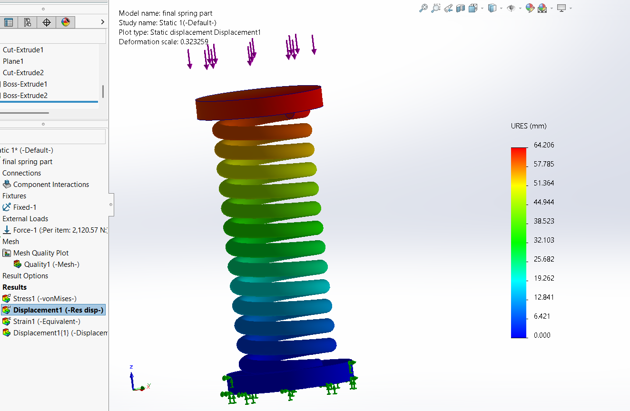Select the Component Interactions item
Image resolution: width=630 pixels, height=411 pixels.
[51, 185]
